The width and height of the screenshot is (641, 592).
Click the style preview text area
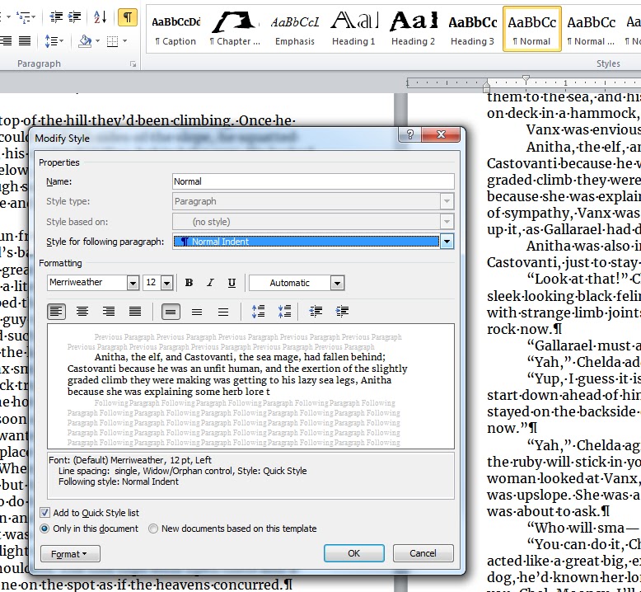[x=250, y=386]
